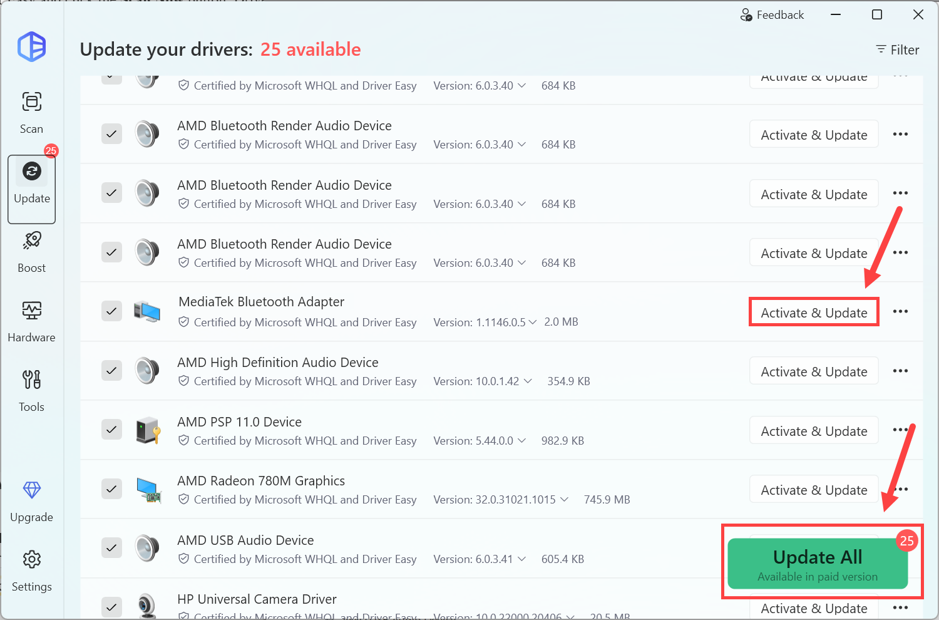This screenshot has height=620, width=939.
Task: Select the 'AMD PSP 11.0 Device' name
Action: [x=239, y=421]
